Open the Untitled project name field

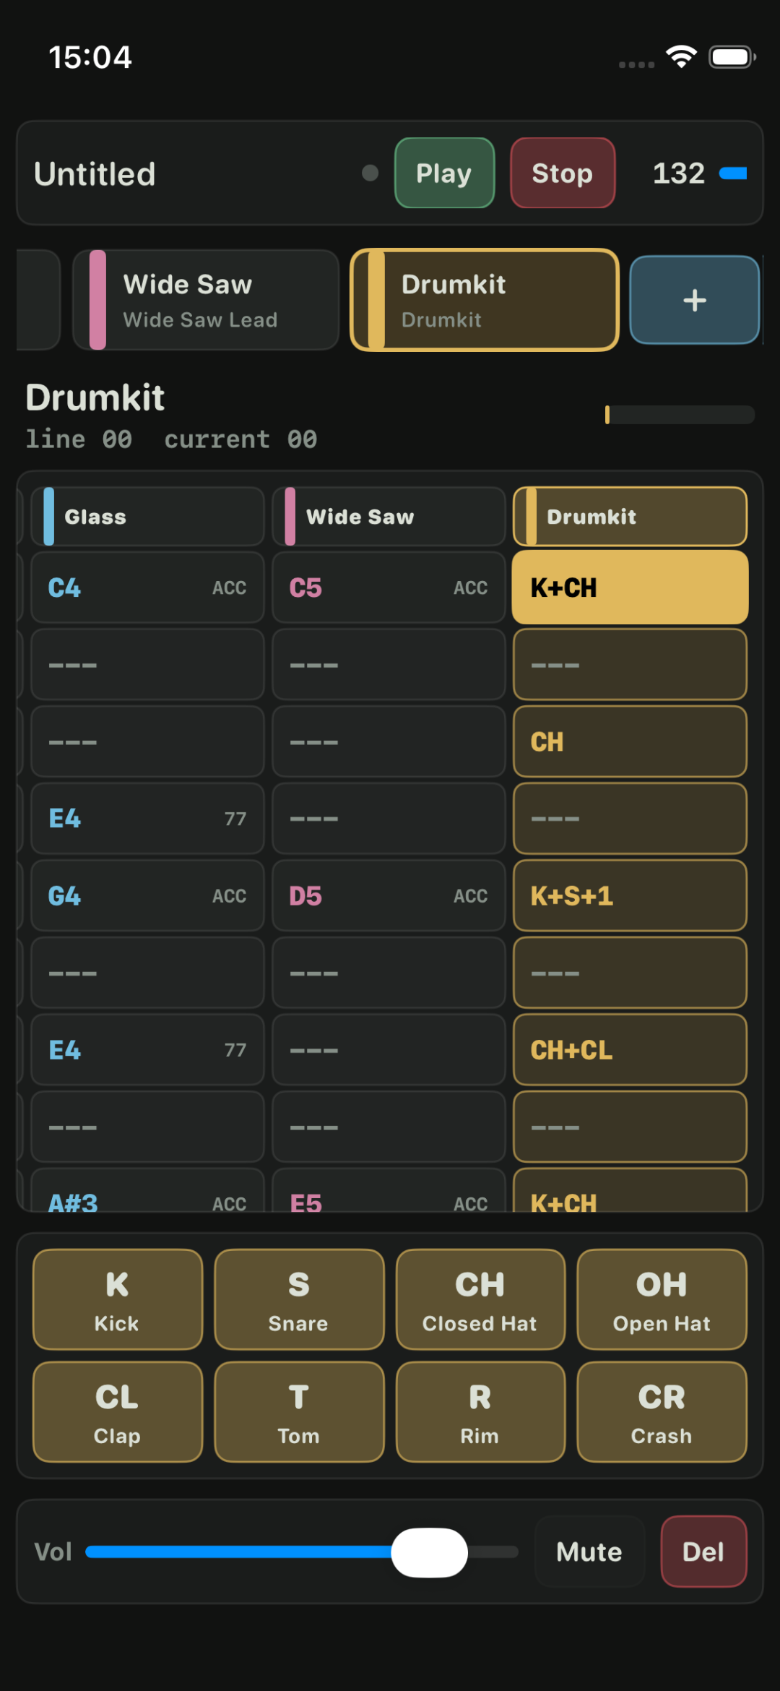[95, 173]
